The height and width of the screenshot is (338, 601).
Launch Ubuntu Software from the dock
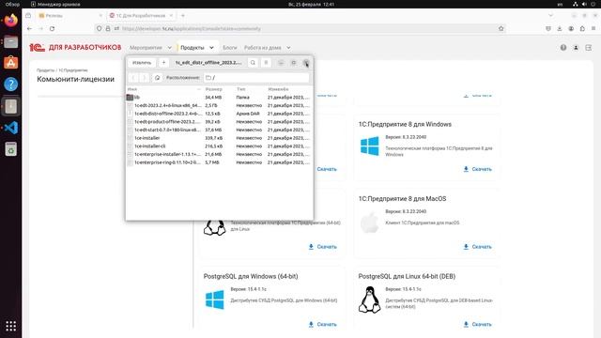point(10,63)
